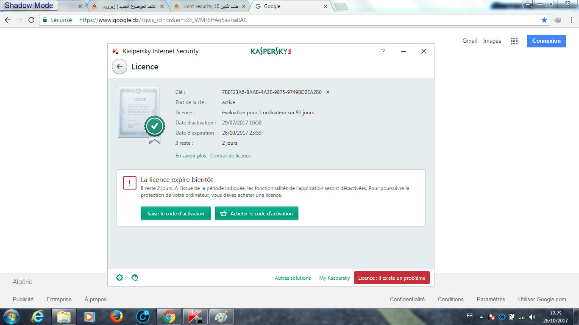579x325 pixels.
Task: Open a new Chrome tab
Action: 341,6
